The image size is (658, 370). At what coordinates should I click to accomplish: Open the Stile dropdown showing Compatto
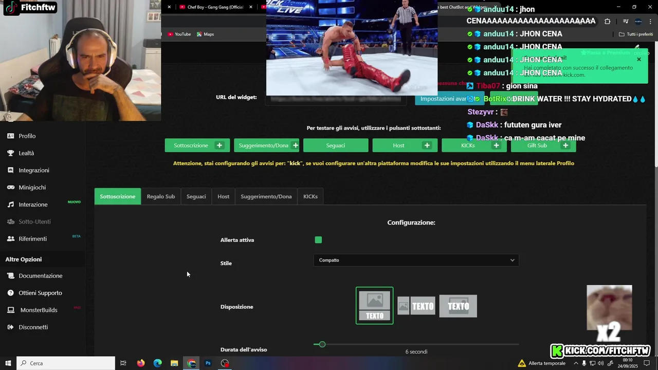click(x=416, y=260)
